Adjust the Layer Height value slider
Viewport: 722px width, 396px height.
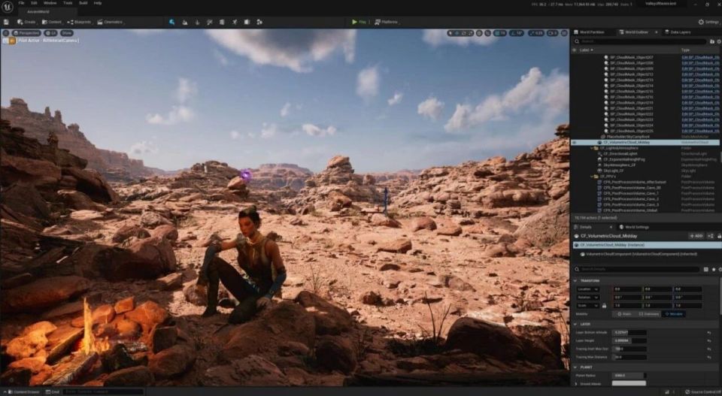(x=629, y=341)
